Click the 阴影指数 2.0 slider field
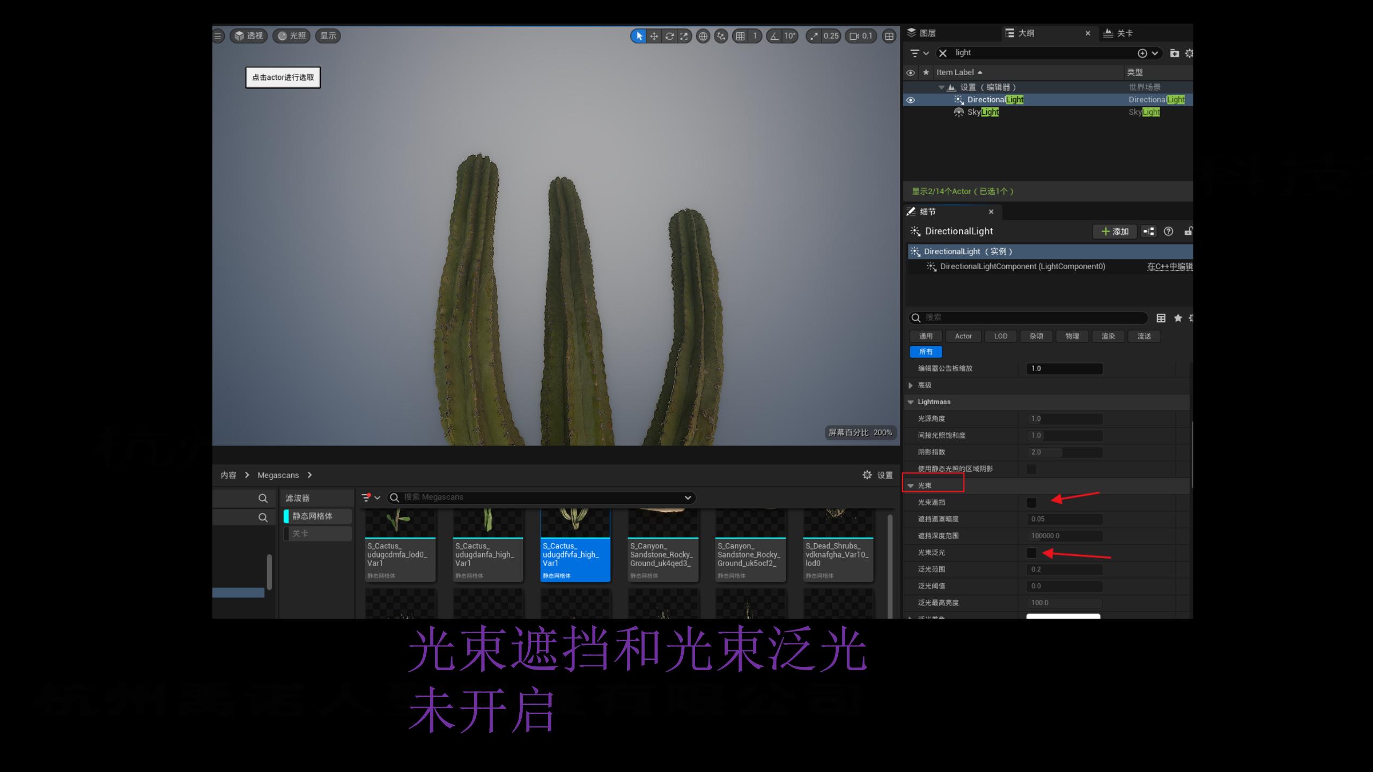Screen dimensions: 1373x772 point(1064,452)
